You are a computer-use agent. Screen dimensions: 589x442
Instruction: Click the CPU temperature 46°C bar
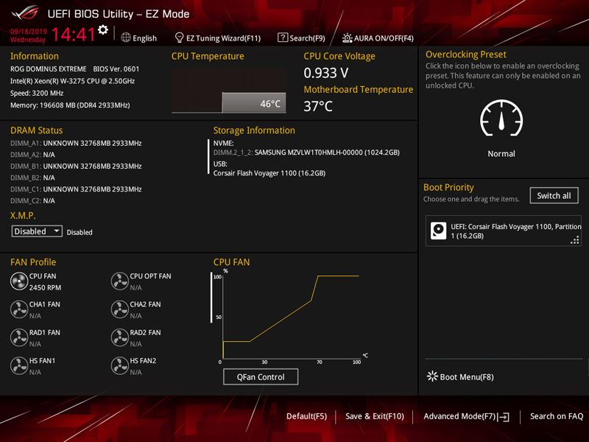click(254, 102)
